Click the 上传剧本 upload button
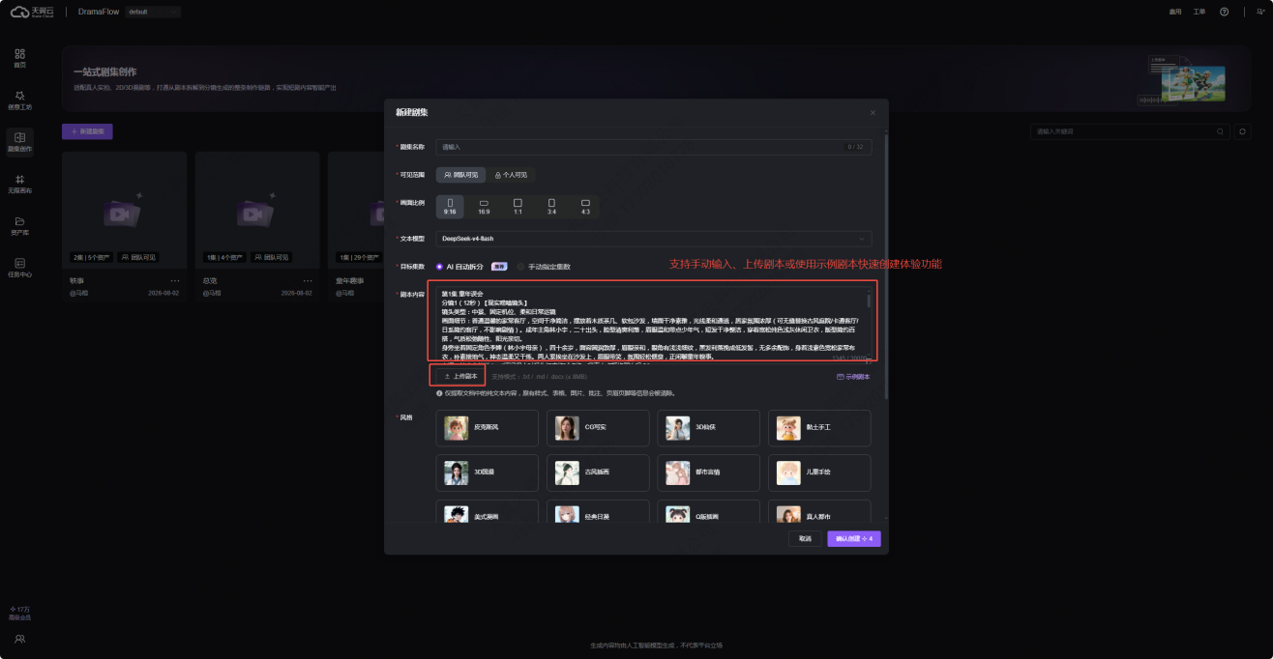This screenshot has width=1273, height=659. [x=460, y=376]
